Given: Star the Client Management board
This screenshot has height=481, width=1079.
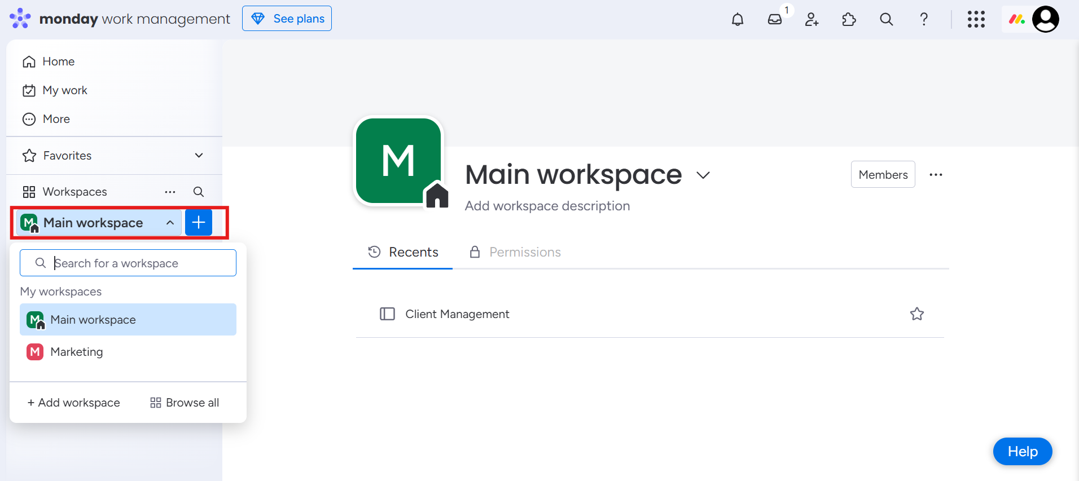Looking at the screenshot, I should pos(916,314).
